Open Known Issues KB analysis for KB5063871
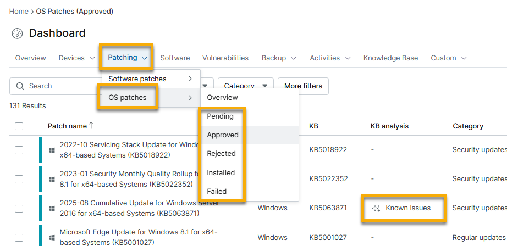The width and height of the screenshot is (507, 246). coord(408,208)
